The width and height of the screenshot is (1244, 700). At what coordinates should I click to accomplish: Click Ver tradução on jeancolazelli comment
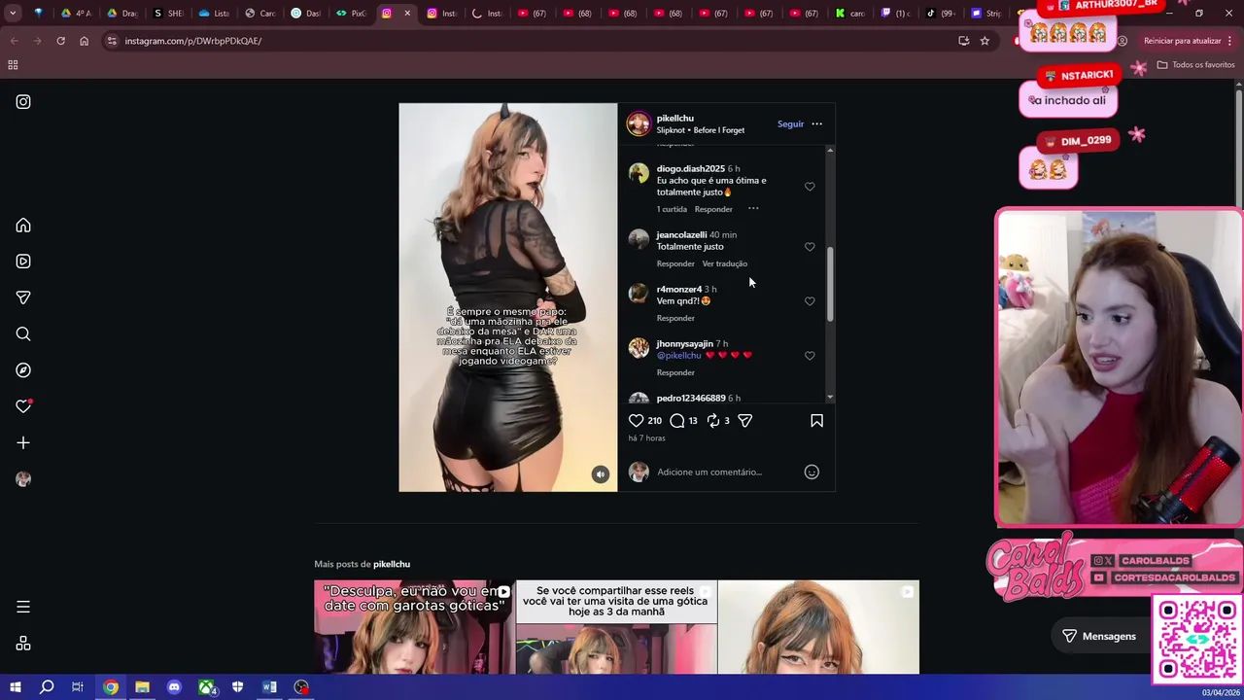click(724, 263)
